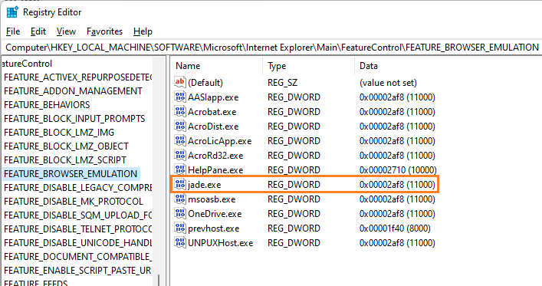Click the HelpPane.exe DWORD icon
This screenshot has height=286, width=542.
click(180, 169)
